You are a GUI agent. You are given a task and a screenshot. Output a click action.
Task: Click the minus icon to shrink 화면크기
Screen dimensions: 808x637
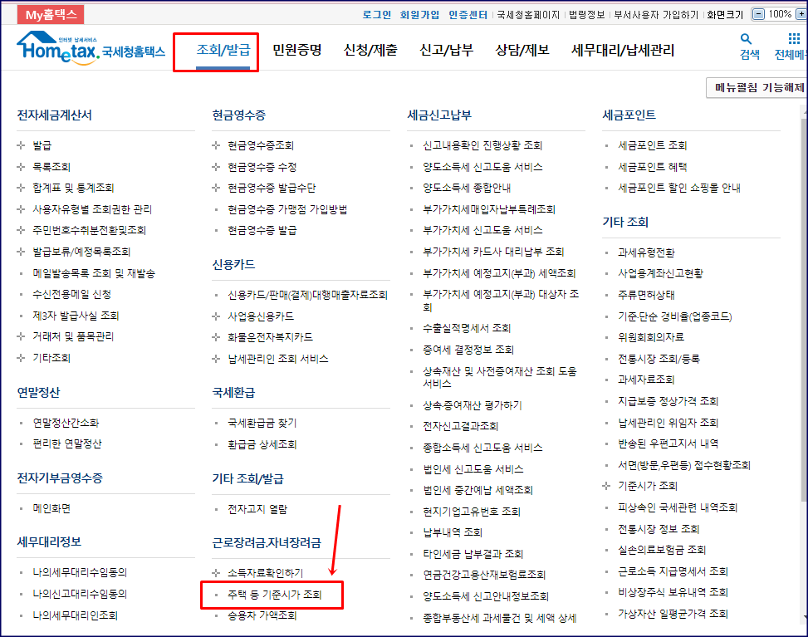pos(757,13)
